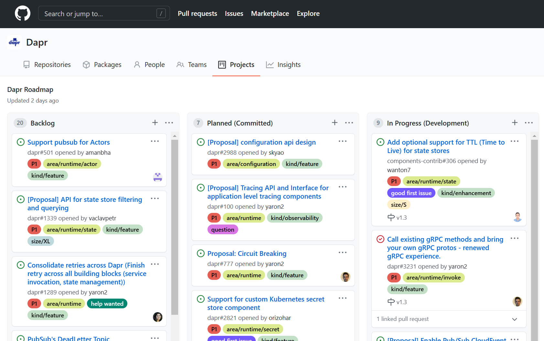Open Backlog column options menu

(x=169, y=123)
